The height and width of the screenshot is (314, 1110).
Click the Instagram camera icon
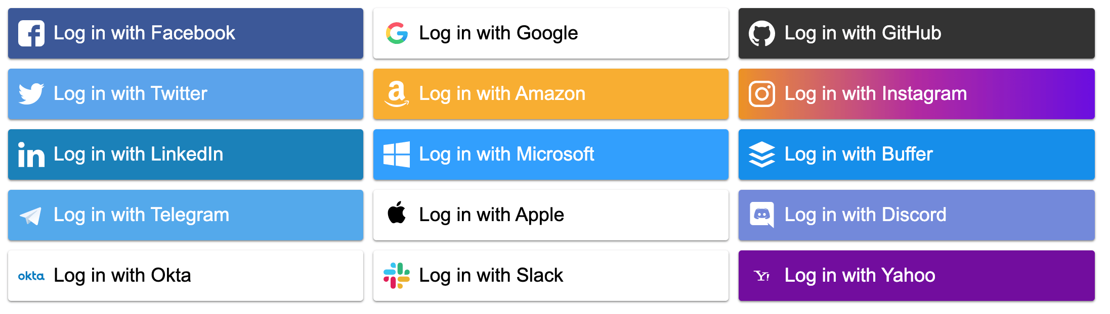tap(763, 94)
